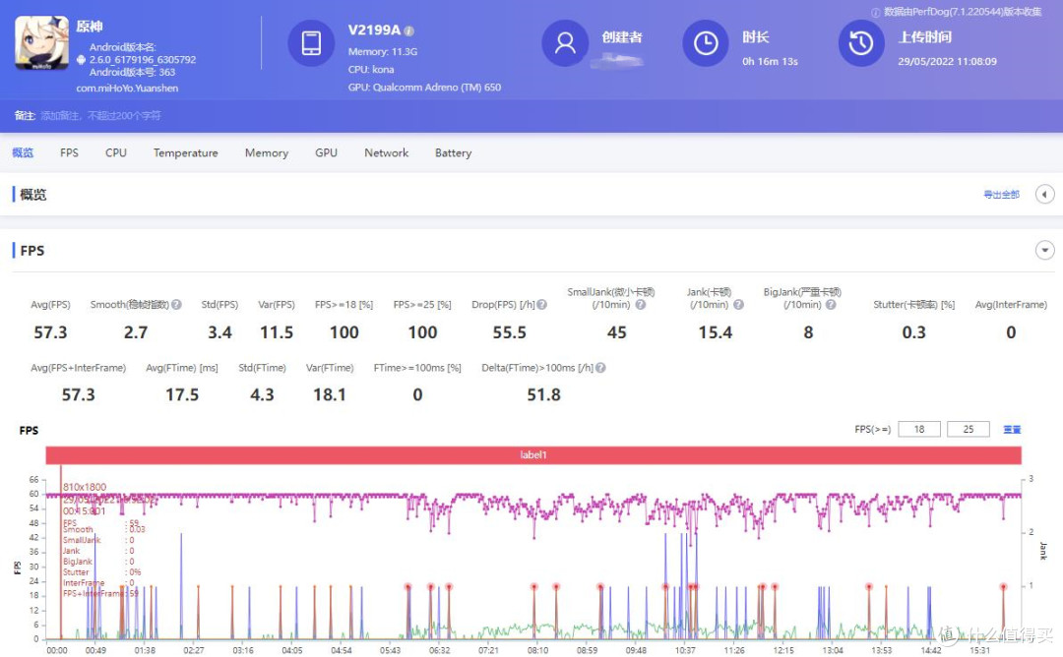1063x657 pixels.
Task: Click the Stutter value 0.3
Action: click(913, 332)
